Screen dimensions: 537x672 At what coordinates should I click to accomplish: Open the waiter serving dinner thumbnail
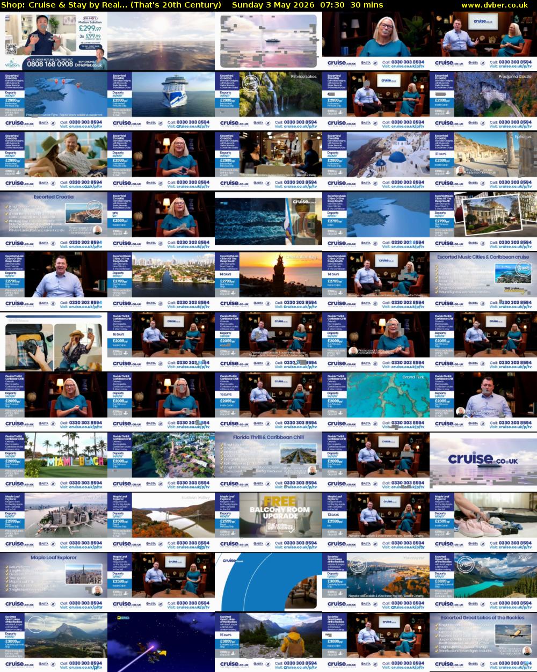pyautogui.click(x=268, y=162)
